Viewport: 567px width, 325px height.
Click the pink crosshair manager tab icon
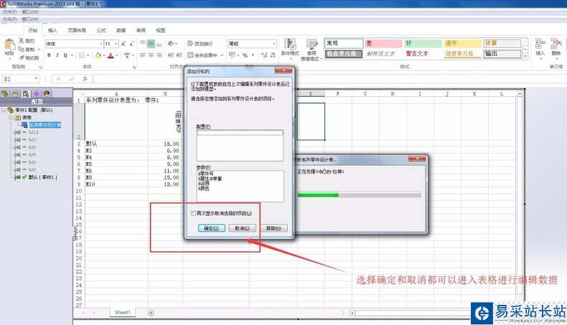(x=36, y=94)
